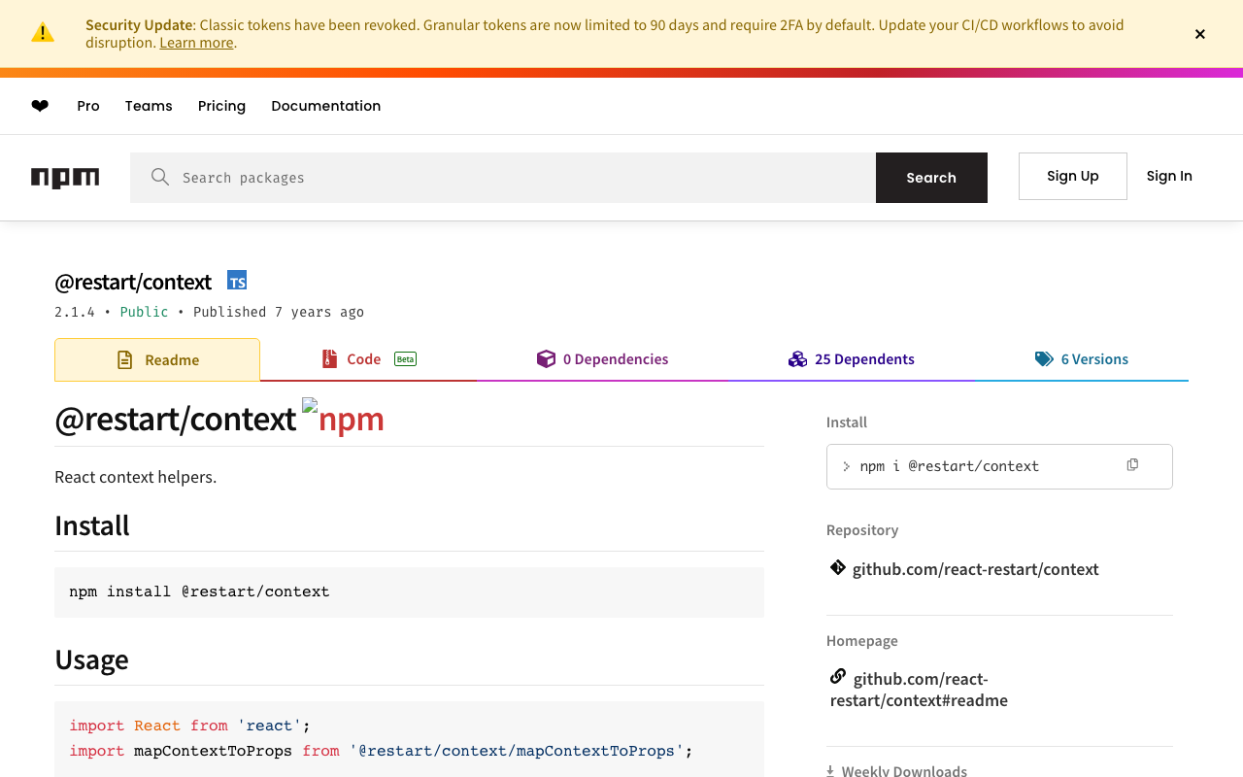Click the git repository diamond icon
The image size is (1243, 777).
click(x=837, y=568)
